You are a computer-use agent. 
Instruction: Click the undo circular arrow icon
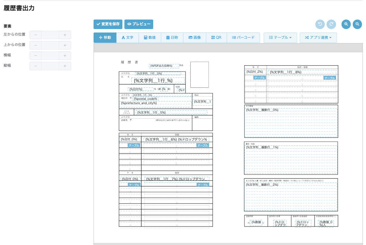point(320,24)
